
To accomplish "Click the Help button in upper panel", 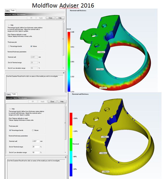I will pyautogui.click(x=60, y=18).
